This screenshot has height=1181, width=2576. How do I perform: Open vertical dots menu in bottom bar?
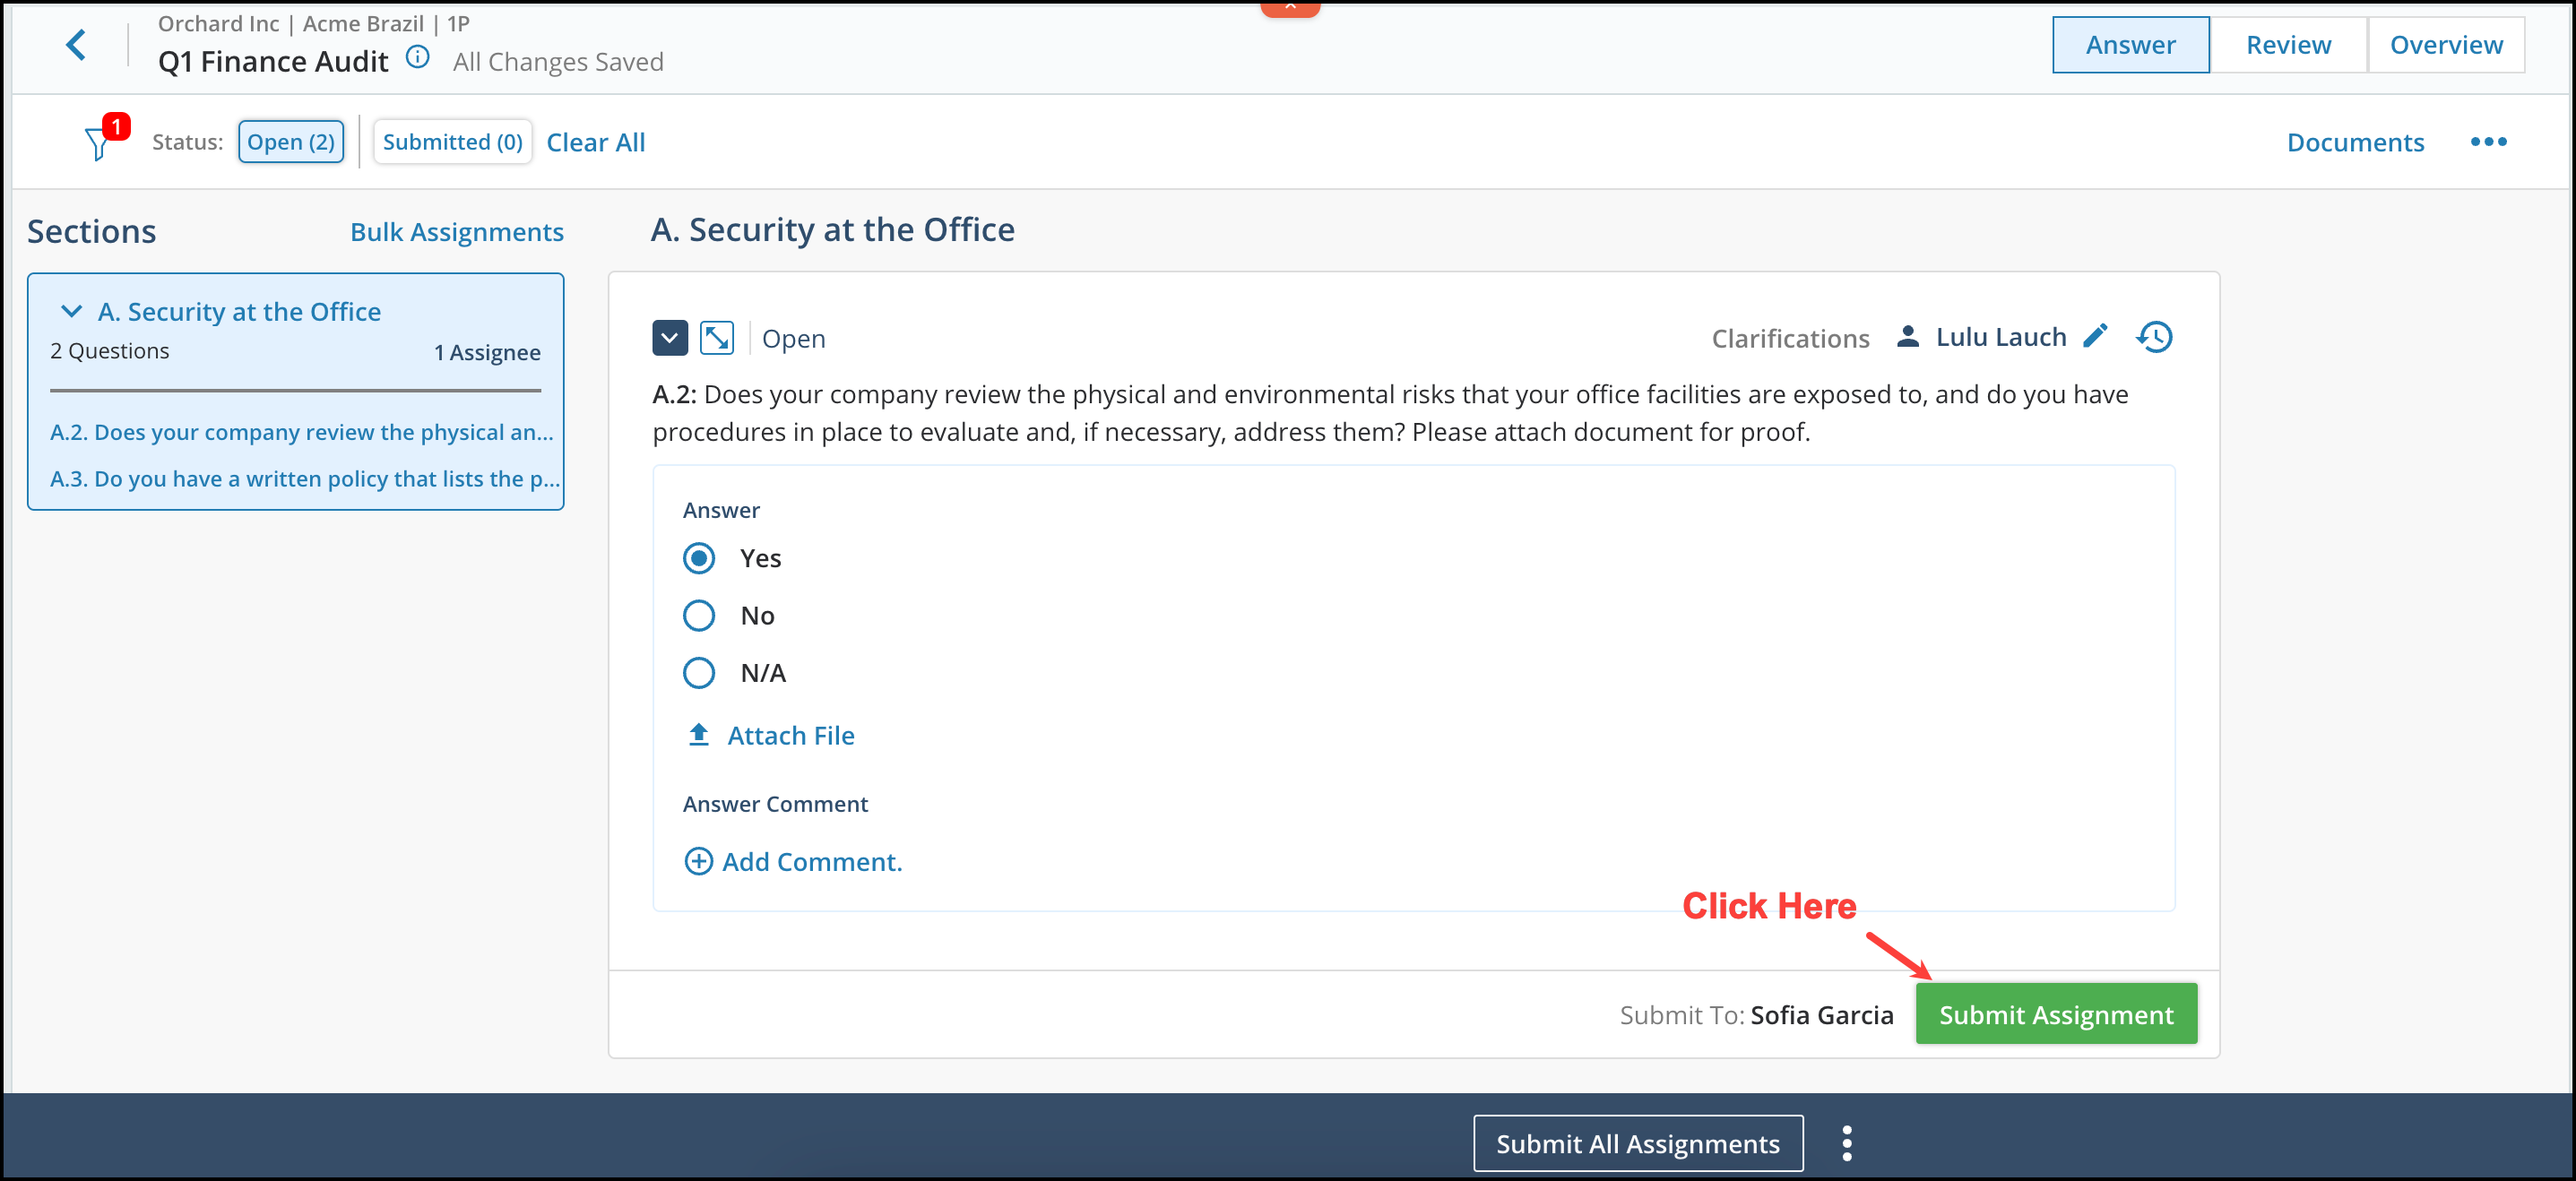pyautogui.click(x=1847, y=1143)
